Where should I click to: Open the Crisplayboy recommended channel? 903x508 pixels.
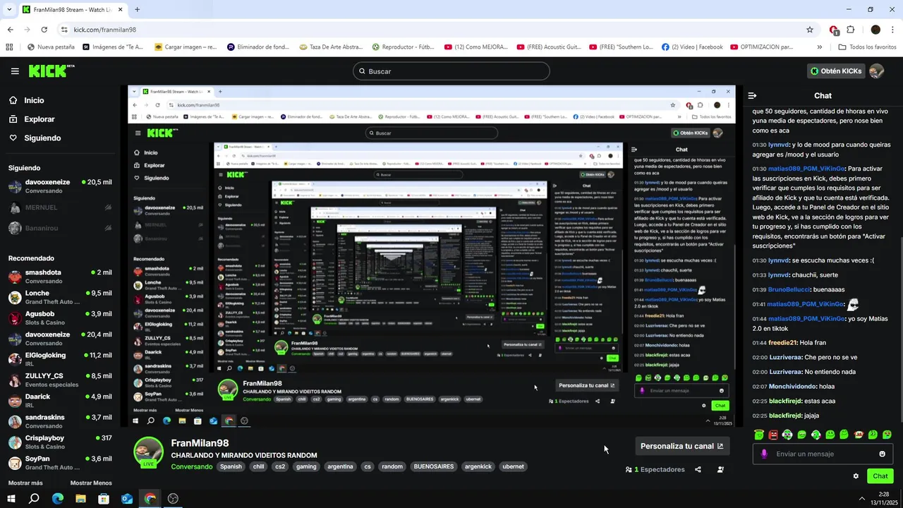pyautogui.click(x=59, y=442)
